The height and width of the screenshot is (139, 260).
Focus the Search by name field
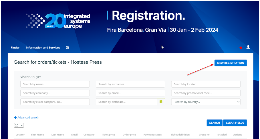click(x=55, y=84)
